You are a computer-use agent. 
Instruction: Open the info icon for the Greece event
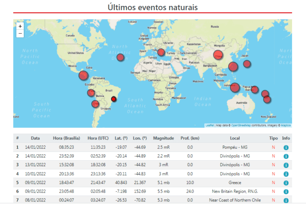click(x=286, y=183)
